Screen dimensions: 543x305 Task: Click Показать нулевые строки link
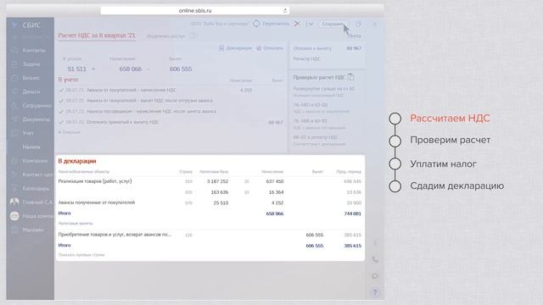pos(81,255)
